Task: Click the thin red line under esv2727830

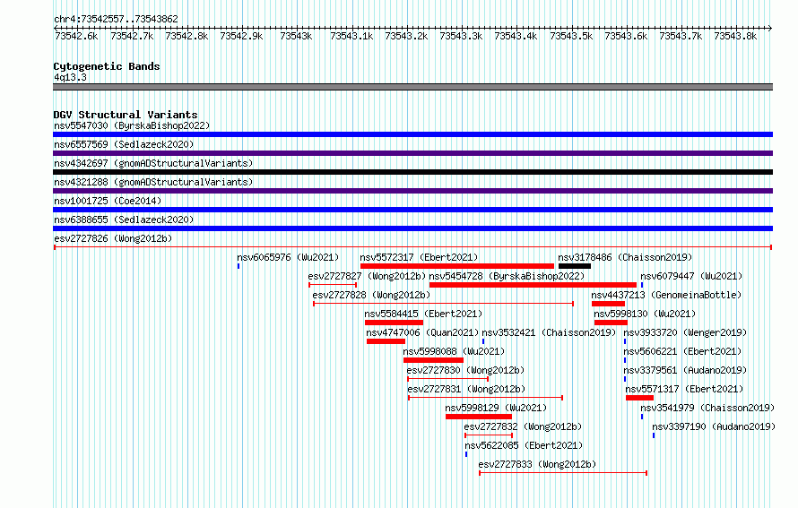Action: pyautogui.click(x=447, y=379)
